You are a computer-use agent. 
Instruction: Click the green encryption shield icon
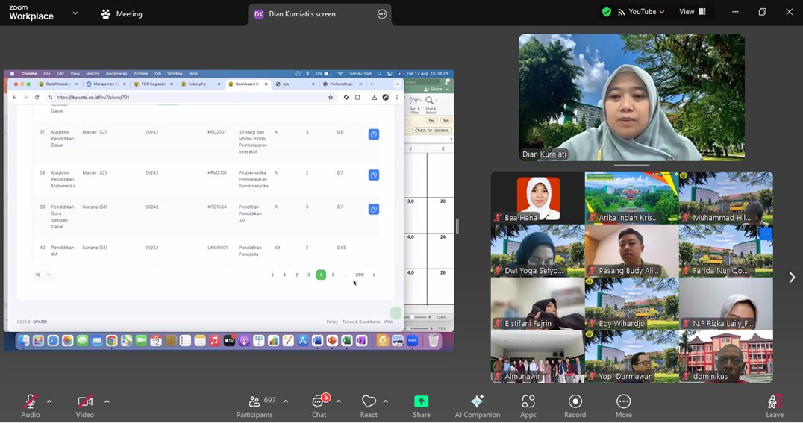click(x=606, y=12)
